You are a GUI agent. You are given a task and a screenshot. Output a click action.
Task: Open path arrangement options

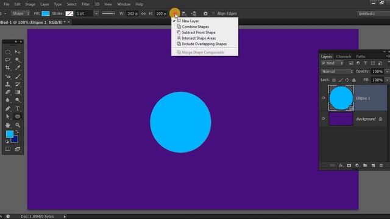[194, 13]
